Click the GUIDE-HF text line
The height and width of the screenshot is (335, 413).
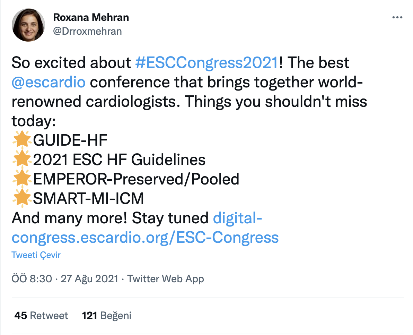click(x=70, y=140)
